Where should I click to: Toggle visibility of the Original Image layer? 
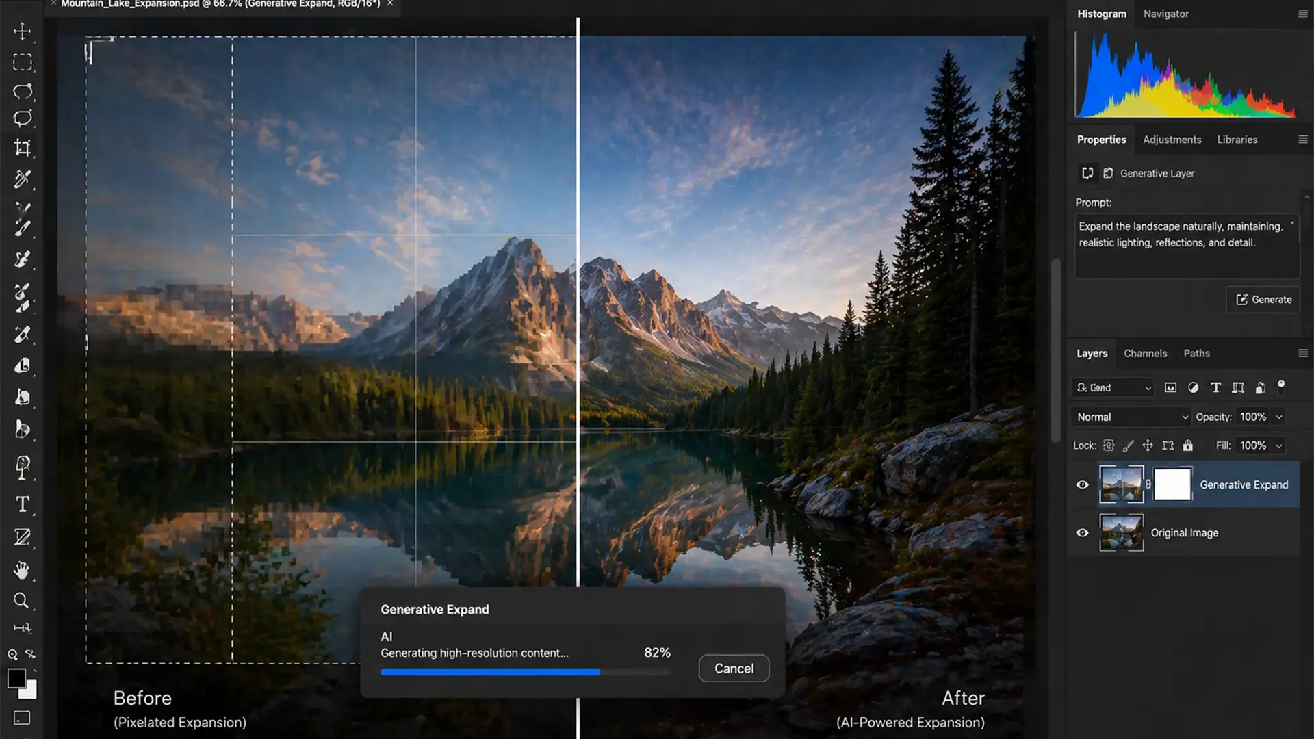coord(1083,533)
